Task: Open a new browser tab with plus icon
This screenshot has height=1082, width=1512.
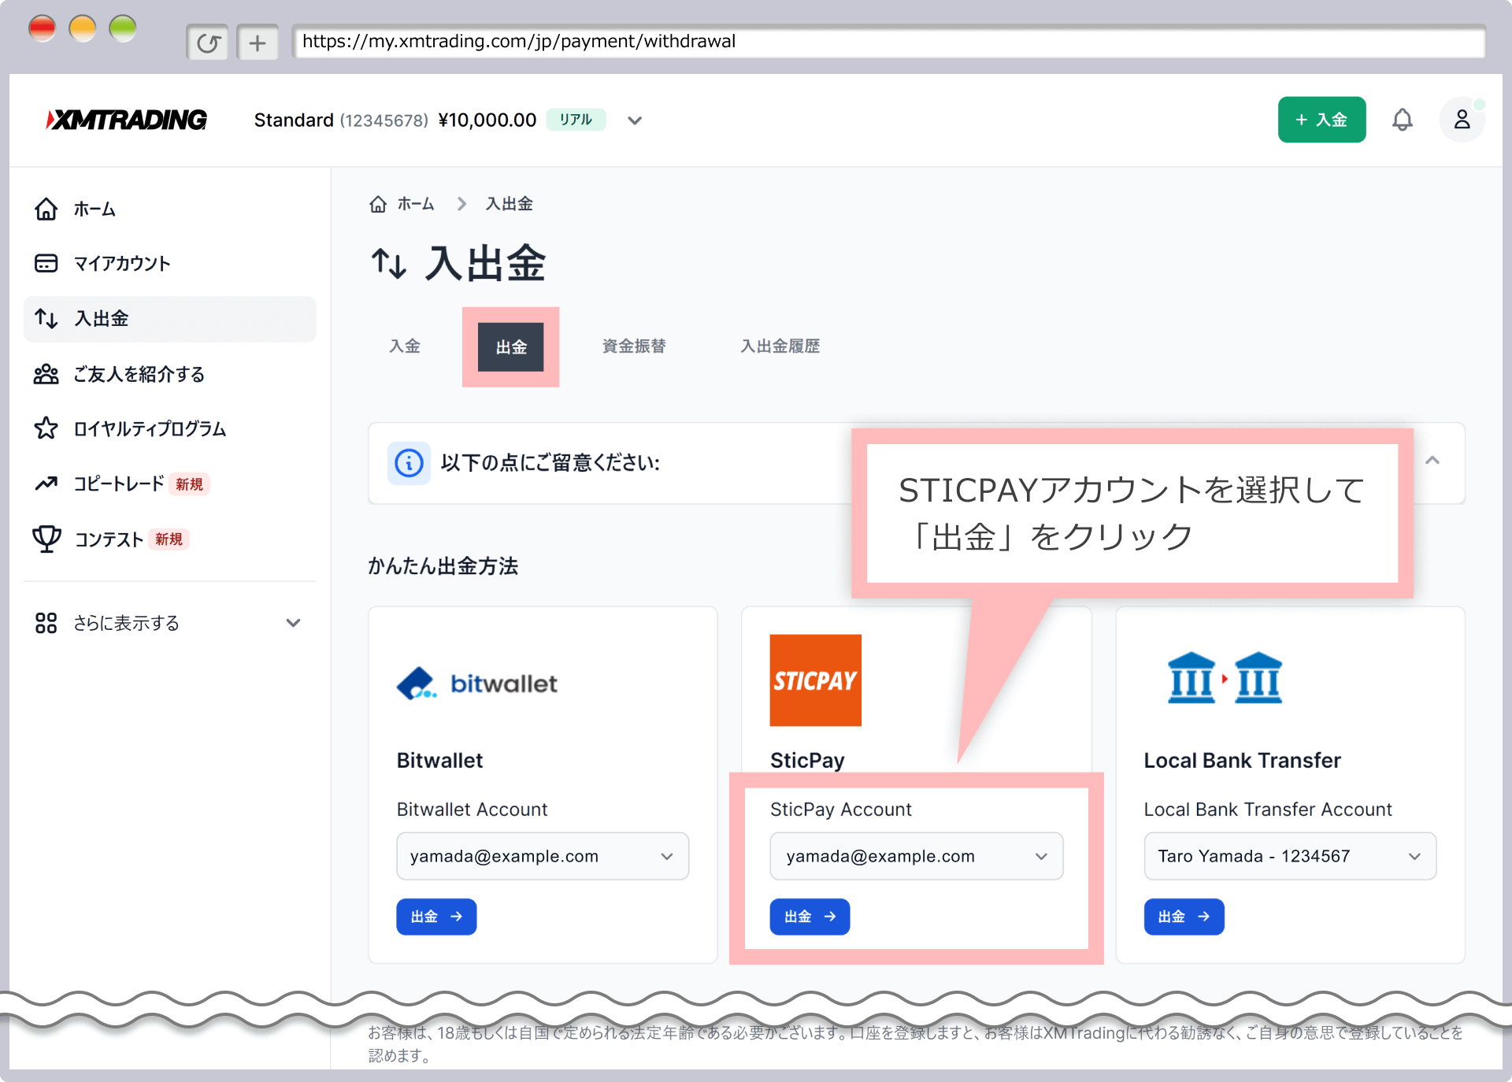Action: pyautogui.click(x=258, y=43)
